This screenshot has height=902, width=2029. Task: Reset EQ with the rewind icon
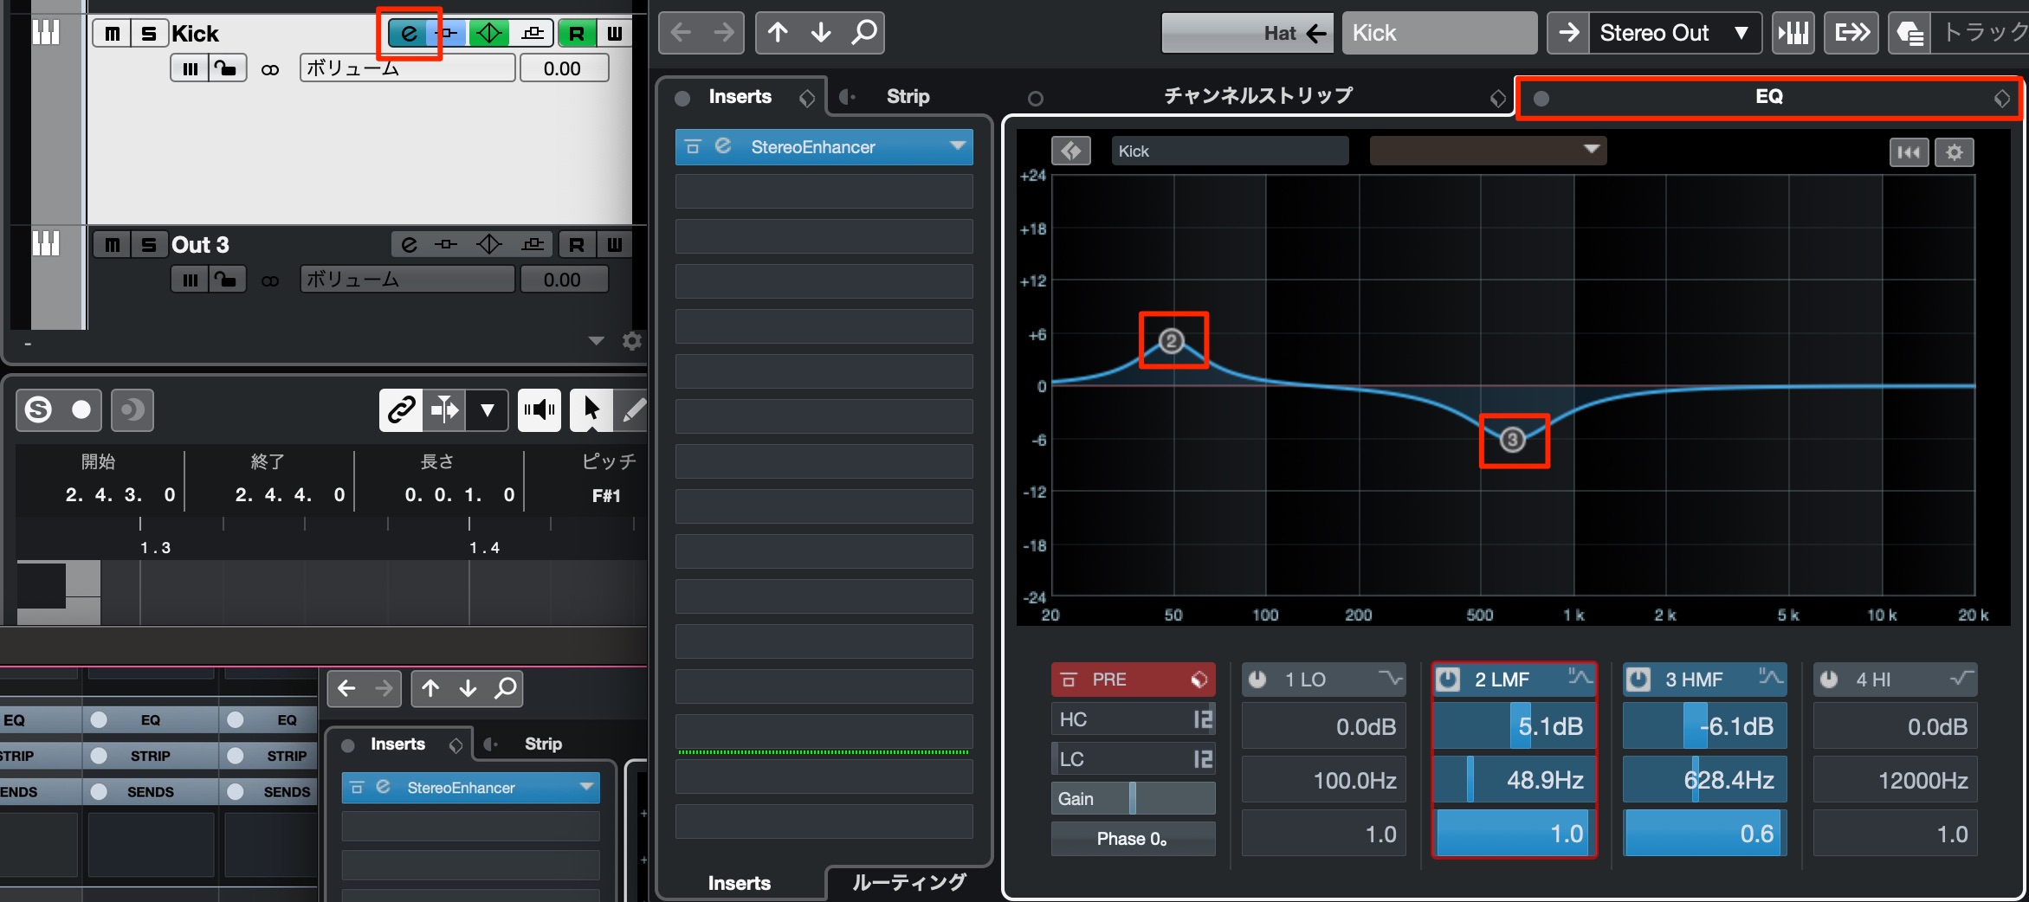coord(1909,152)
